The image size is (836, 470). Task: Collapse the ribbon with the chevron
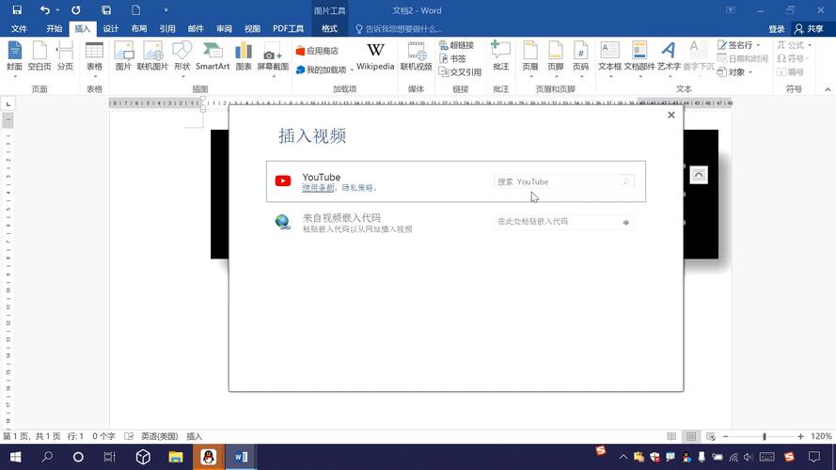828,89
